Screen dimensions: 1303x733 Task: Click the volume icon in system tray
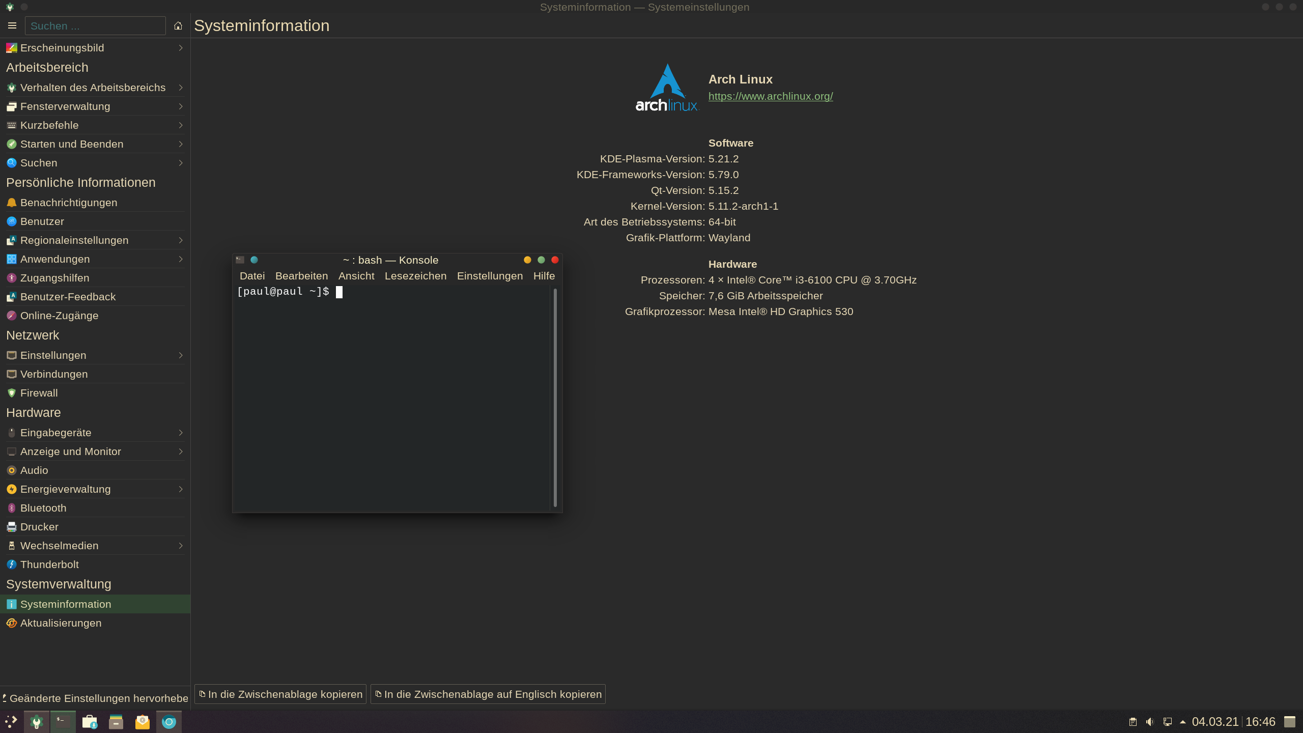click(1150, 722)
